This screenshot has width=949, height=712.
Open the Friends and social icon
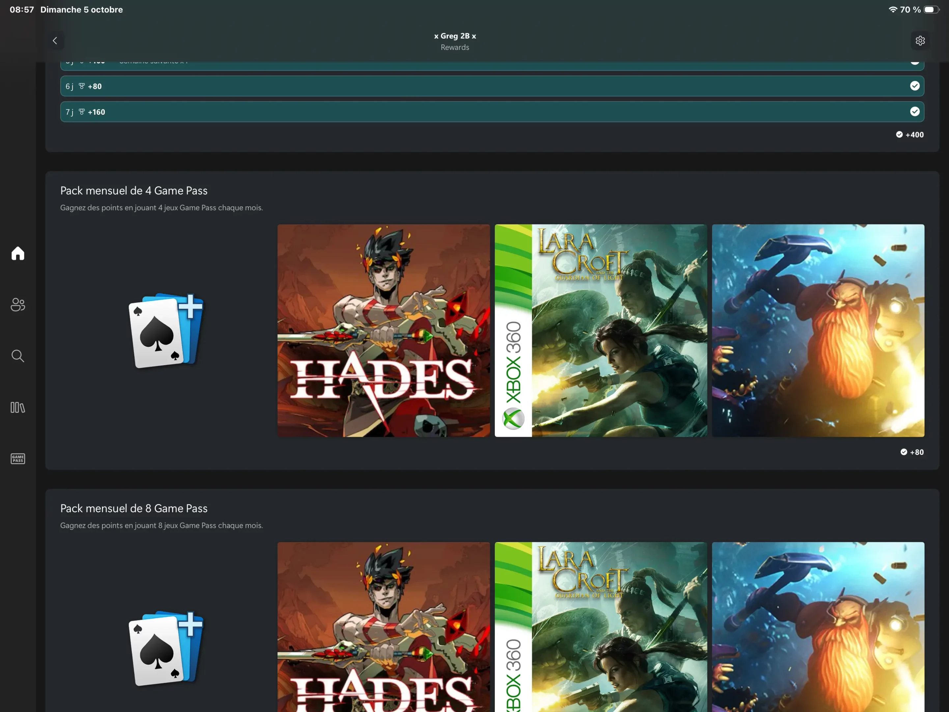point(17,305)
